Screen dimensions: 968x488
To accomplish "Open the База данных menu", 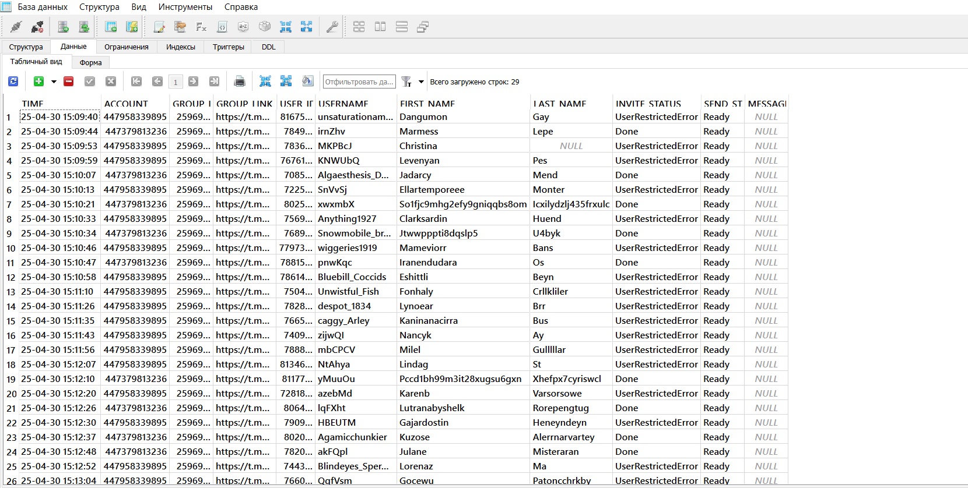I will point(43,7).
